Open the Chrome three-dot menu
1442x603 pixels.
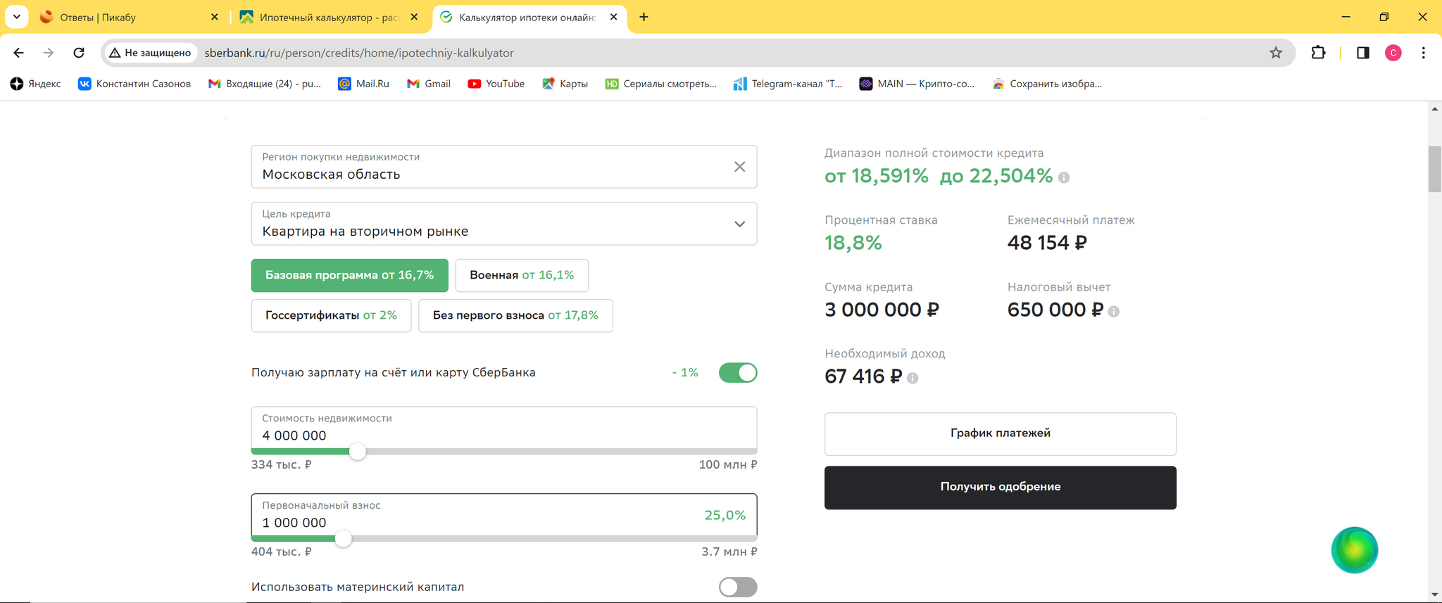(1424, 53)
